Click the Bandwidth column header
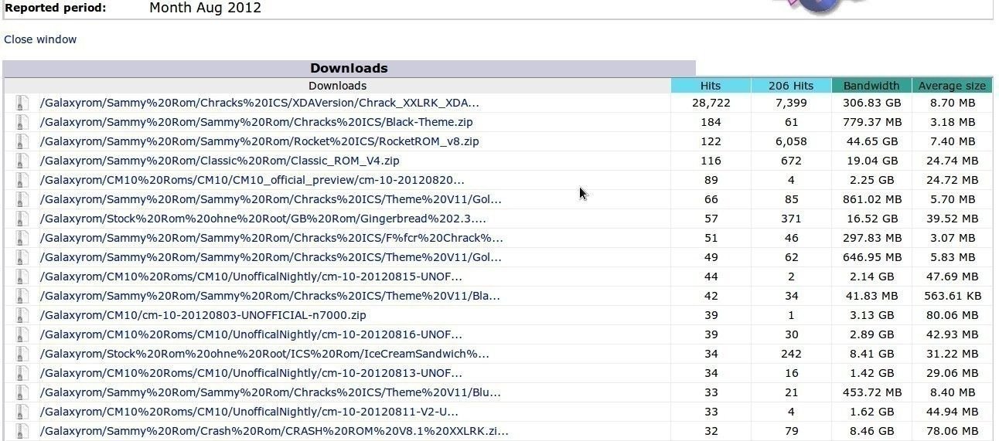999x441 pixels. pos(871,86)
